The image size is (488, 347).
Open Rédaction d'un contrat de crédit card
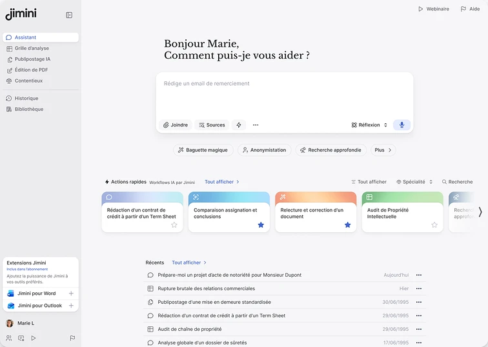coord(142,212)
